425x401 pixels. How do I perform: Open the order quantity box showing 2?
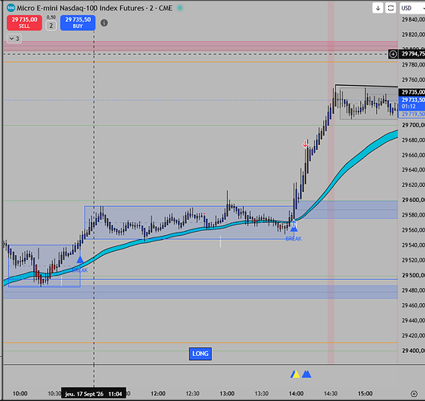pyautogui.click(x=51, y=26)
